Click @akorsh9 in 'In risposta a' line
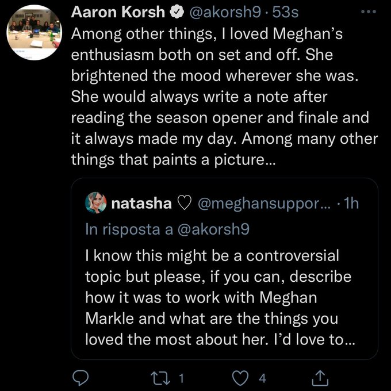The height and width of the screenshot is (391, 391). [x=214, y=228]
